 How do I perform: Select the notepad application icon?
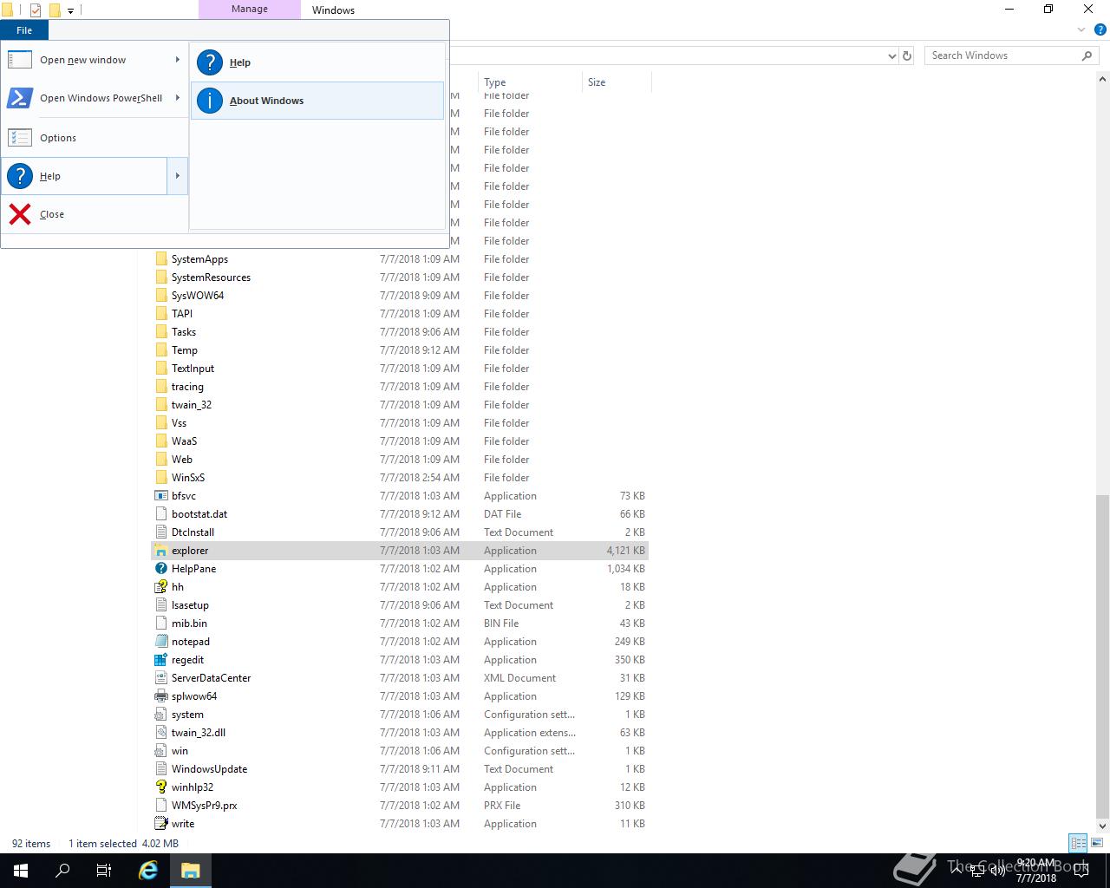[x=160, y=642]
